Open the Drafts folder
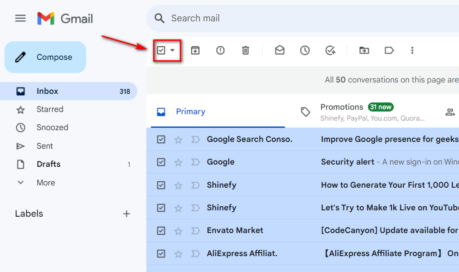 click(x=68, y=164)
